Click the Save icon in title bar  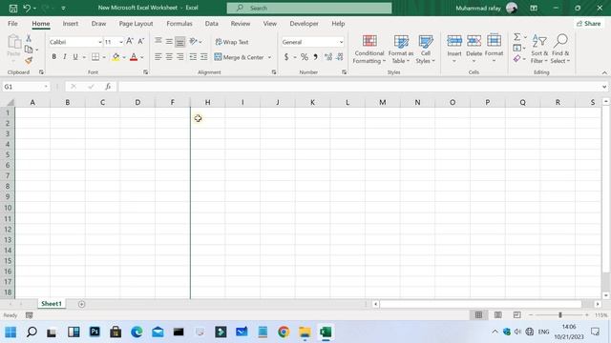point(13,8)
